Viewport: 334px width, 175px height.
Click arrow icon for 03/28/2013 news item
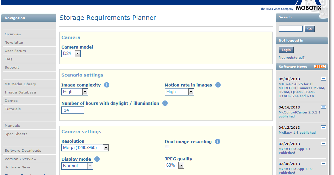pyautogui.click(x=323, y=143)
